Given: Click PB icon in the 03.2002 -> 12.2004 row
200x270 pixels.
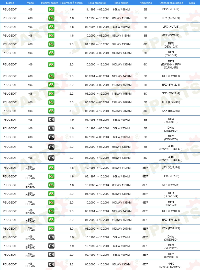Looking at the screenshot, I should (x=51, y=94).
